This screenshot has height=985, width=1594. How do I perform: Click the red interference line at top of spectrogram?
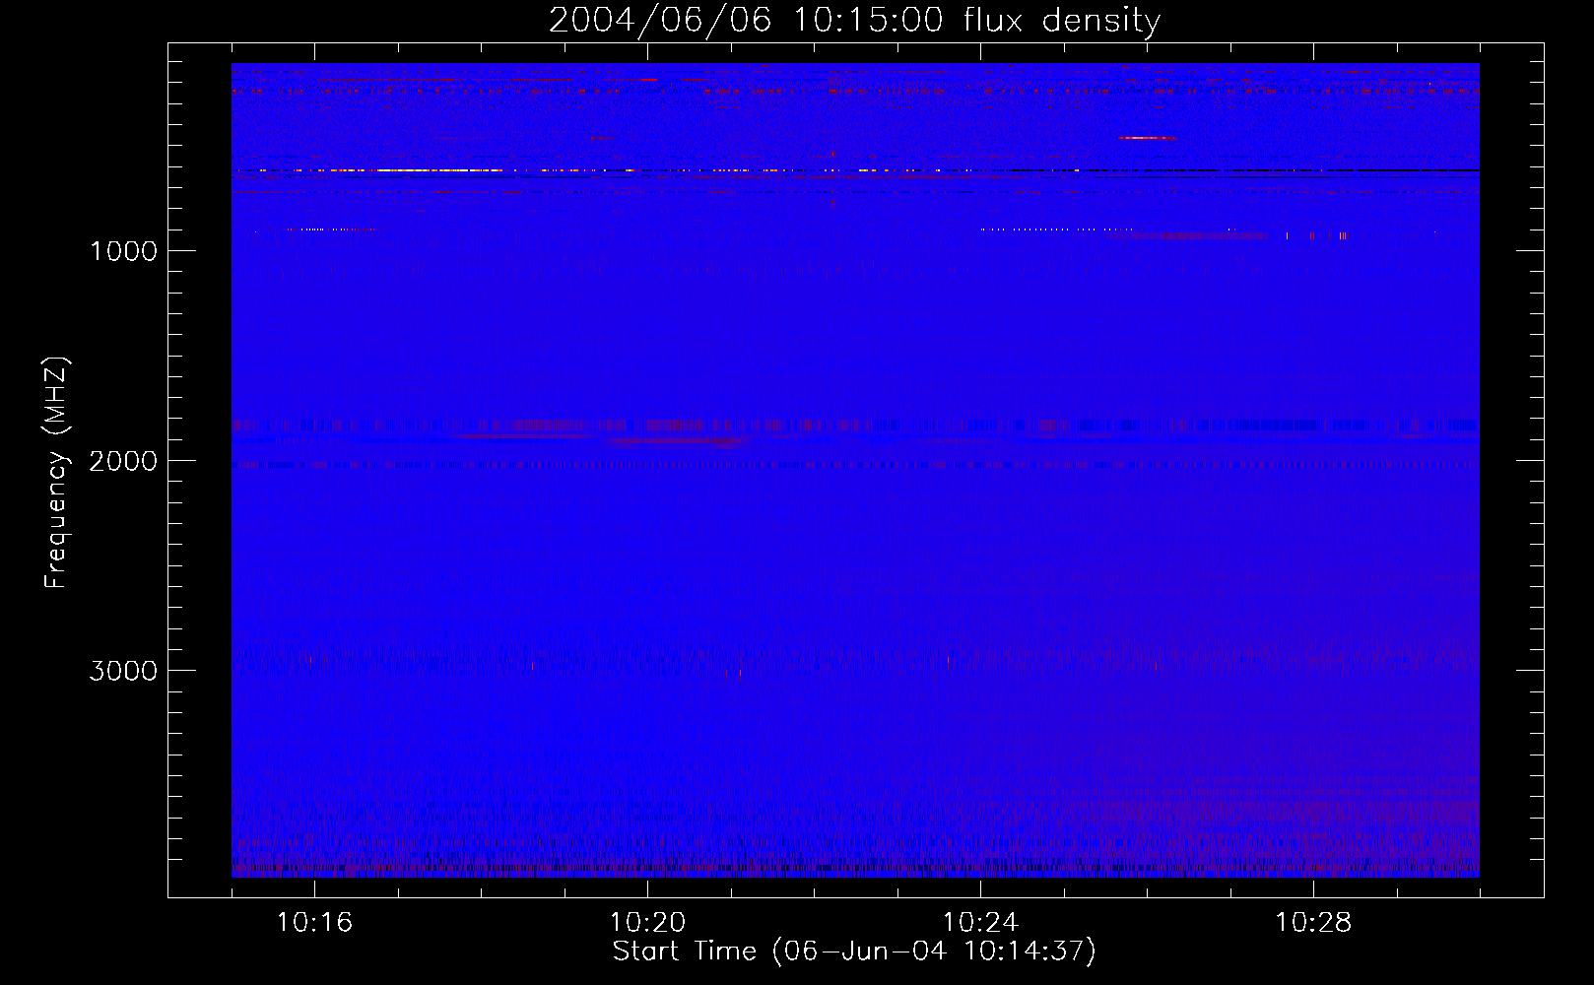[x=855, y=92]
